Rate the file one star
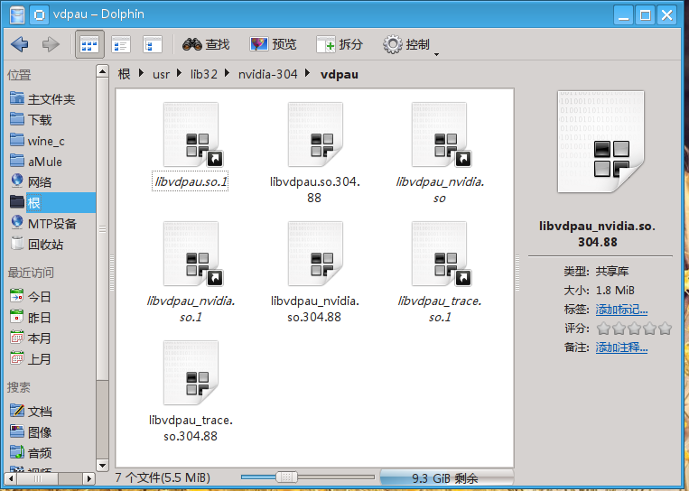This screenshot has width=689, height=491. click(x=604, y=329)
